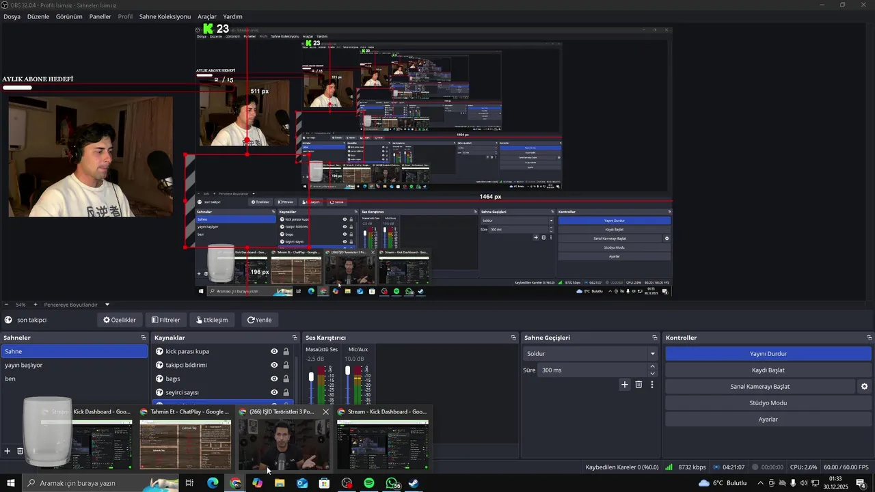Toggle lock on seyirci sayısı source
This screenshot has width=875, height=492.
[x=286, y=392]
